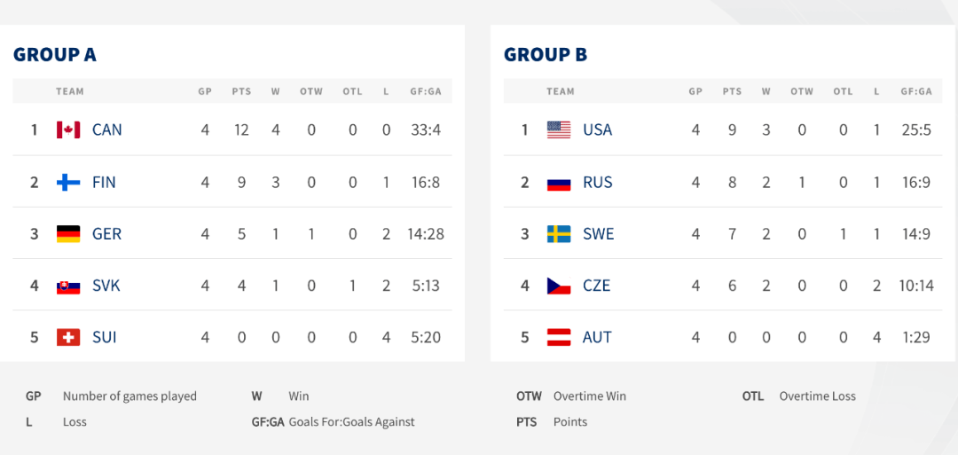The height and width of the screenshot is (455, 958).
Task: Click the Canada flag icon
Action: (x=68, y=129)
